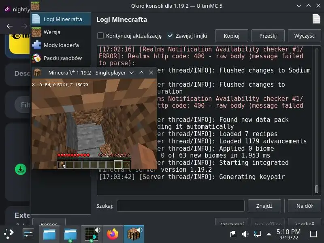Click the 'Loaded 7 recipes' log line
The width and height of the screenshot is (324, 243).
[x=217, y=134]
